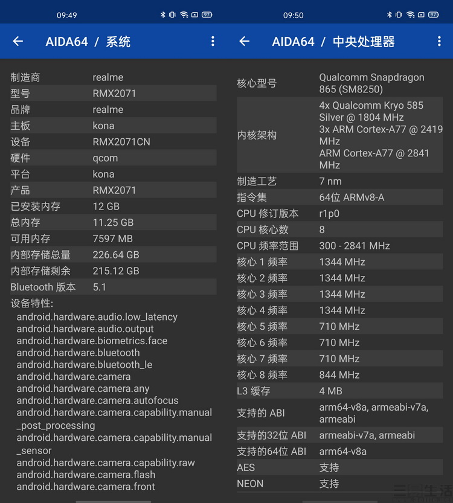Open overflow menu on the 中央处理器 screen
Screen dimensions: 453x503
(x=439, y=42)
